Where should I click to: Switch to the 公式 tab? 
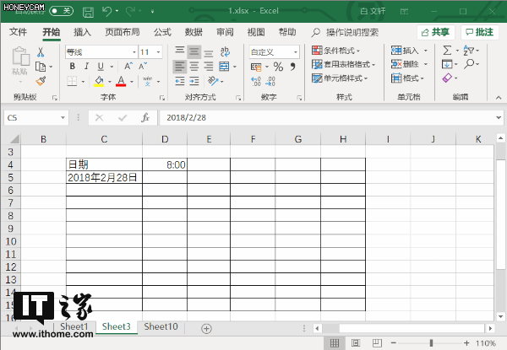162,32
